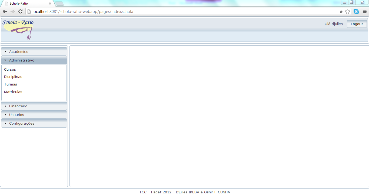The width and height of the screenshot is (369, 195).
Task: Open the Skype extension icon
Action: 356,12
